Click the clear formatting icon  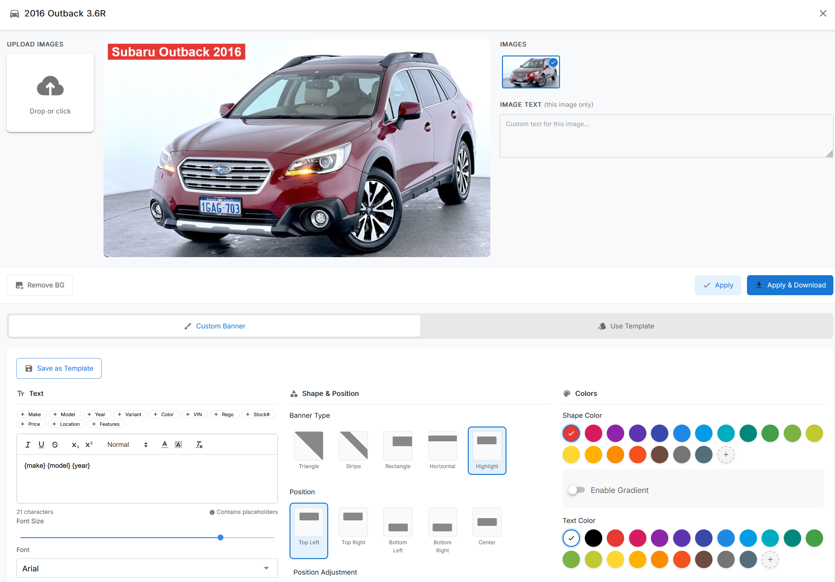click(x=199, y=445)
